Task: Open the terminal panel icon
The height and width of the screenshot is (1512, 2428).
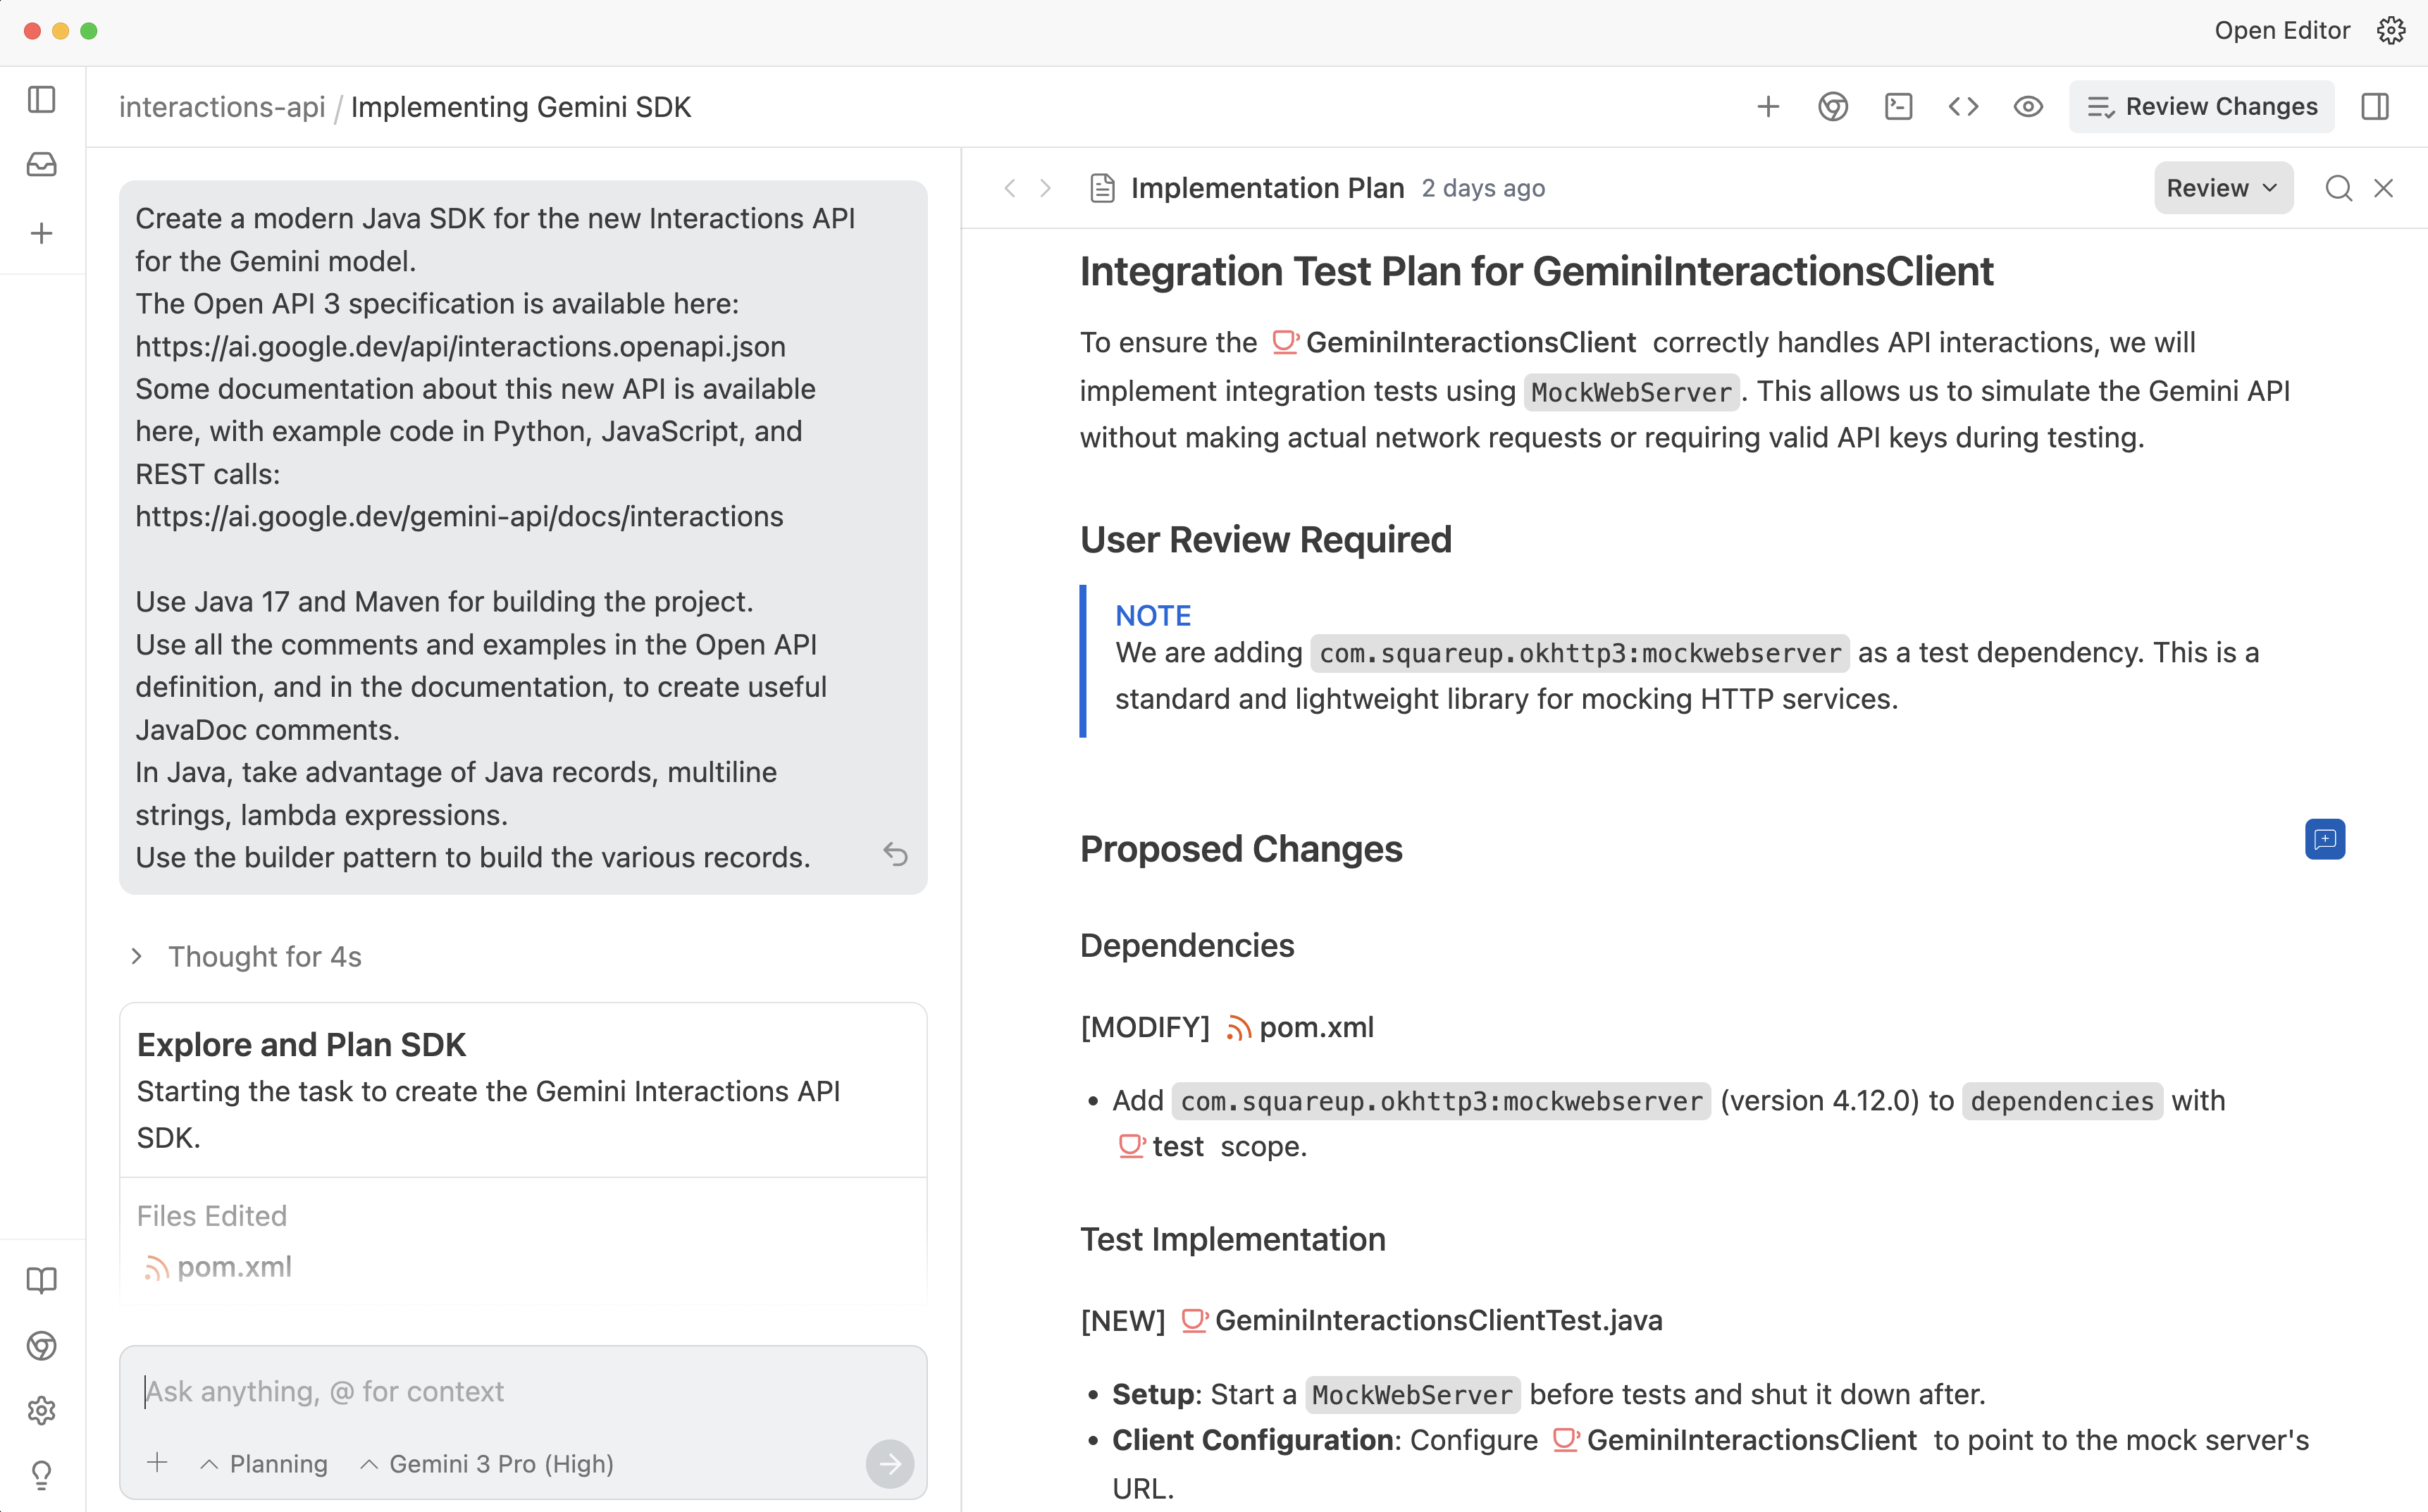Action: (1897, 107)
